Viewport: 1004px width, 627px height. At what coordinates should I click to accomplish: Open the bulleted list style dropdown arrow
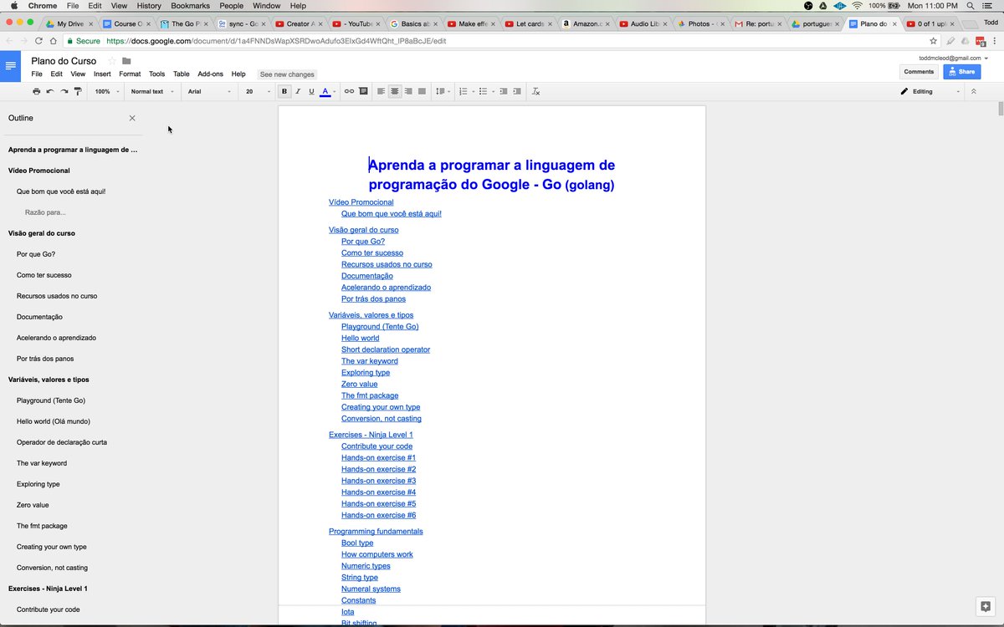[x=493, y=91]
